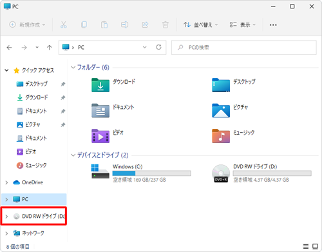Unpin デスクトップ using its pin icon
This screenshot has width=322, height=252.
click(63, 84)
